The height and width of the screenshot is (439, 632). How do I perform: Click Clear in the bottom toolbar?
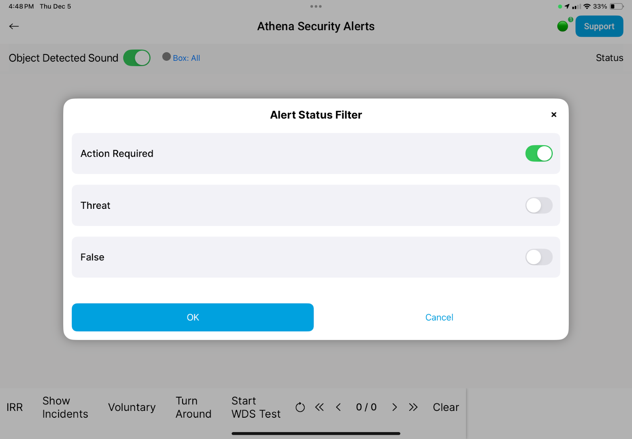coord(446,407)
